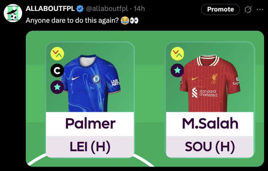Click the black captain C badge
Image resolution: width=268 pixels, height=171 pixels.
click(x=57, y=70)
